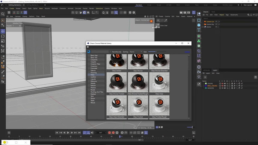The width and height of the screenshot is (258, 145).
Task: Expand the ROOM object hierarchy
Action: point(203,27)
